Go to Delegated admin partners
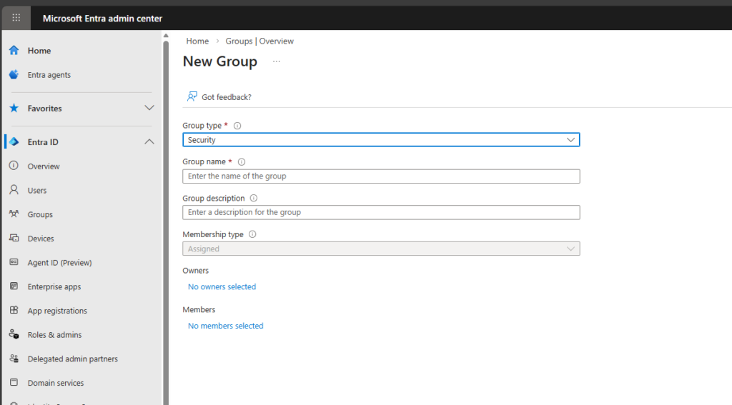Screen dimensions: 732x405 tap(72, 359)
